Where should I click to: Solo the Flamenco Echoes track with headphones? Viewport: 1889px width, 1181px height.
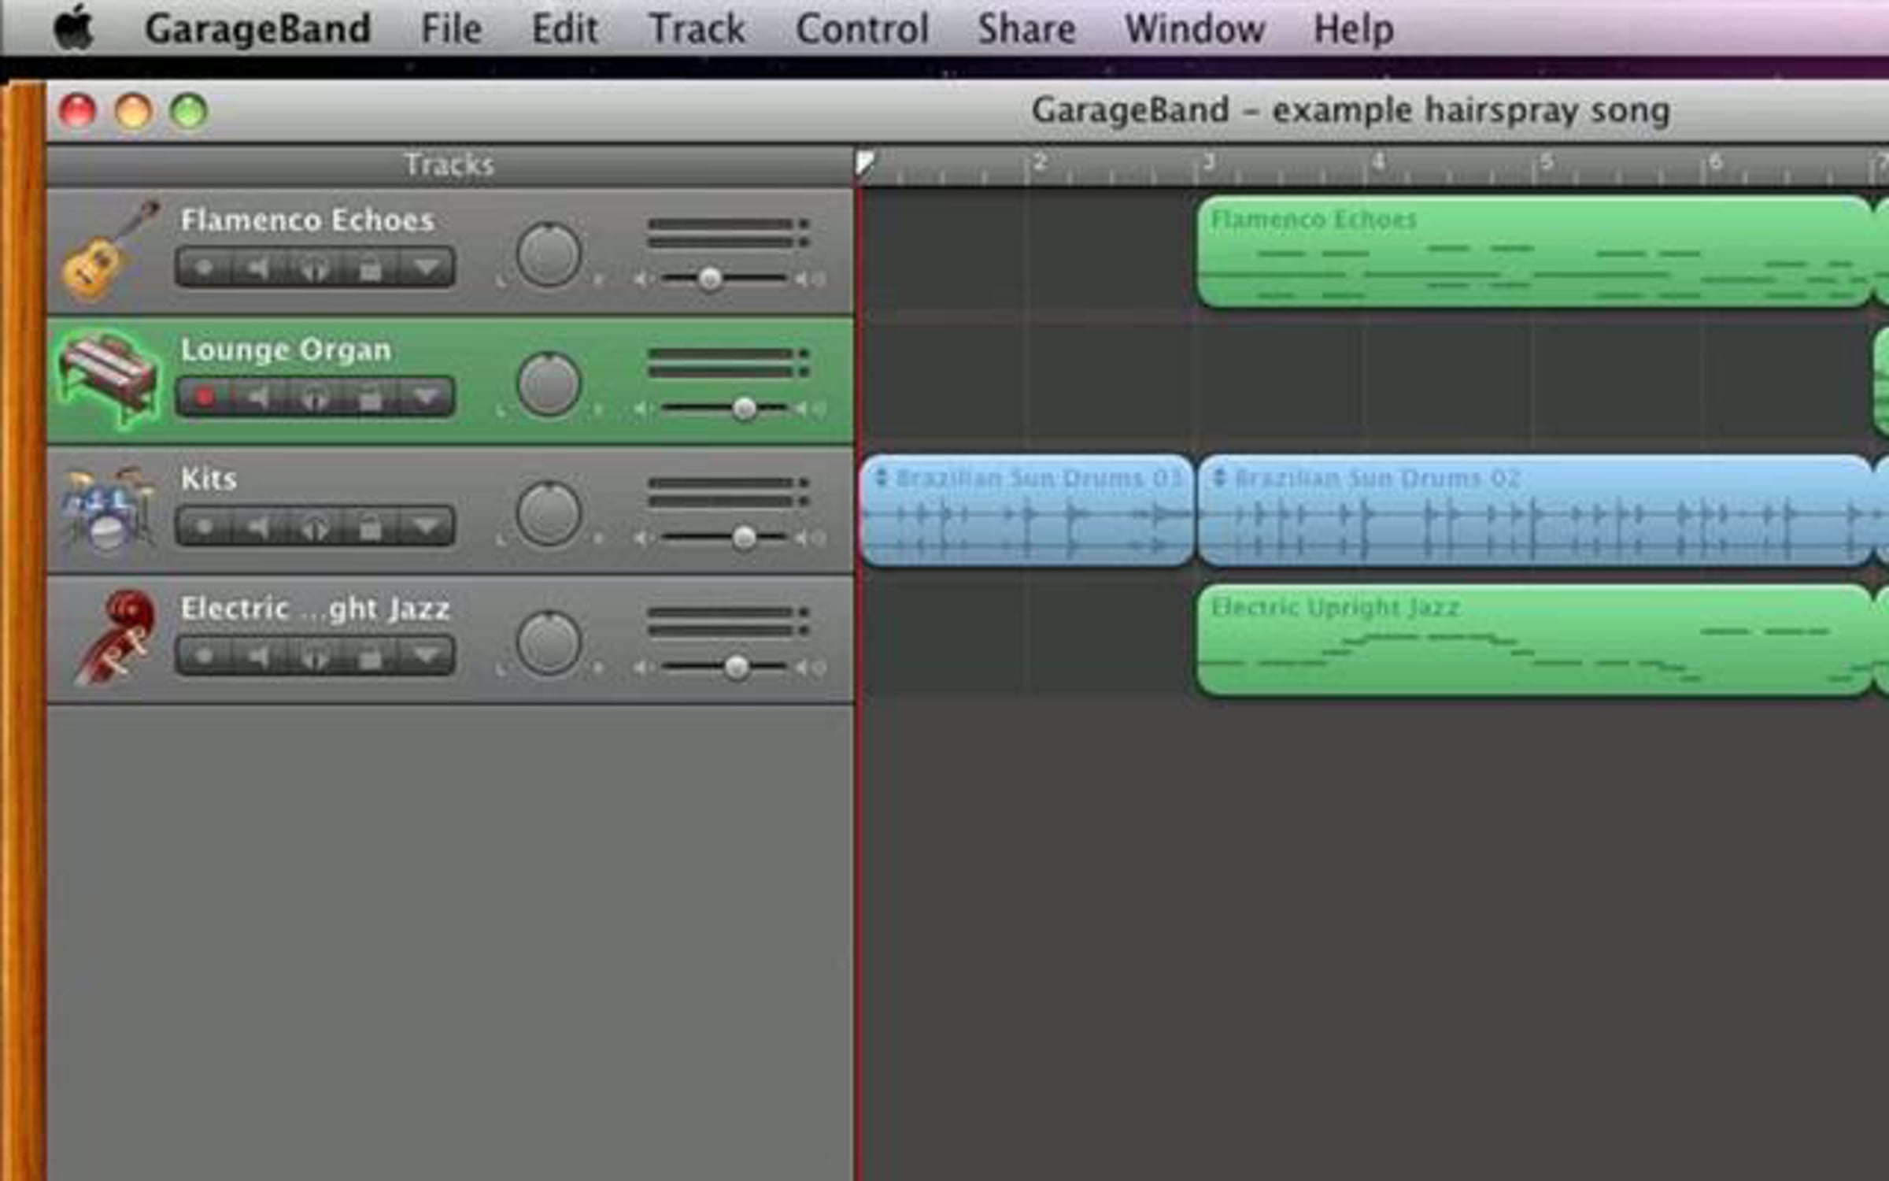[x=315, y=268]
